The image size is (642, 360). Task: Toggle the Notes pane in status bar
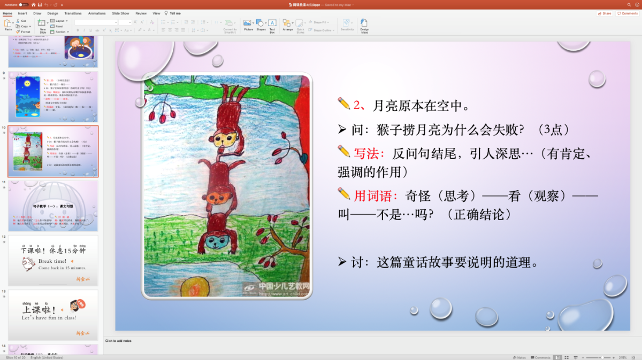519,357
